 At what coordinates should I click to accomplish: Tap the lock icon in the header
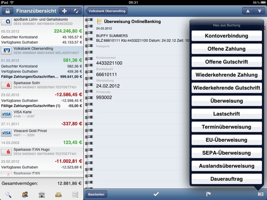(9, 10)
